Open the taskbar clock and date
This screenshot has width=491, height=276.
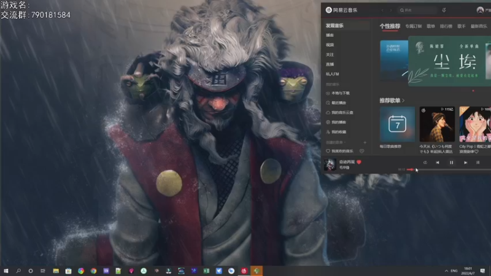click(x=468, y=271)
